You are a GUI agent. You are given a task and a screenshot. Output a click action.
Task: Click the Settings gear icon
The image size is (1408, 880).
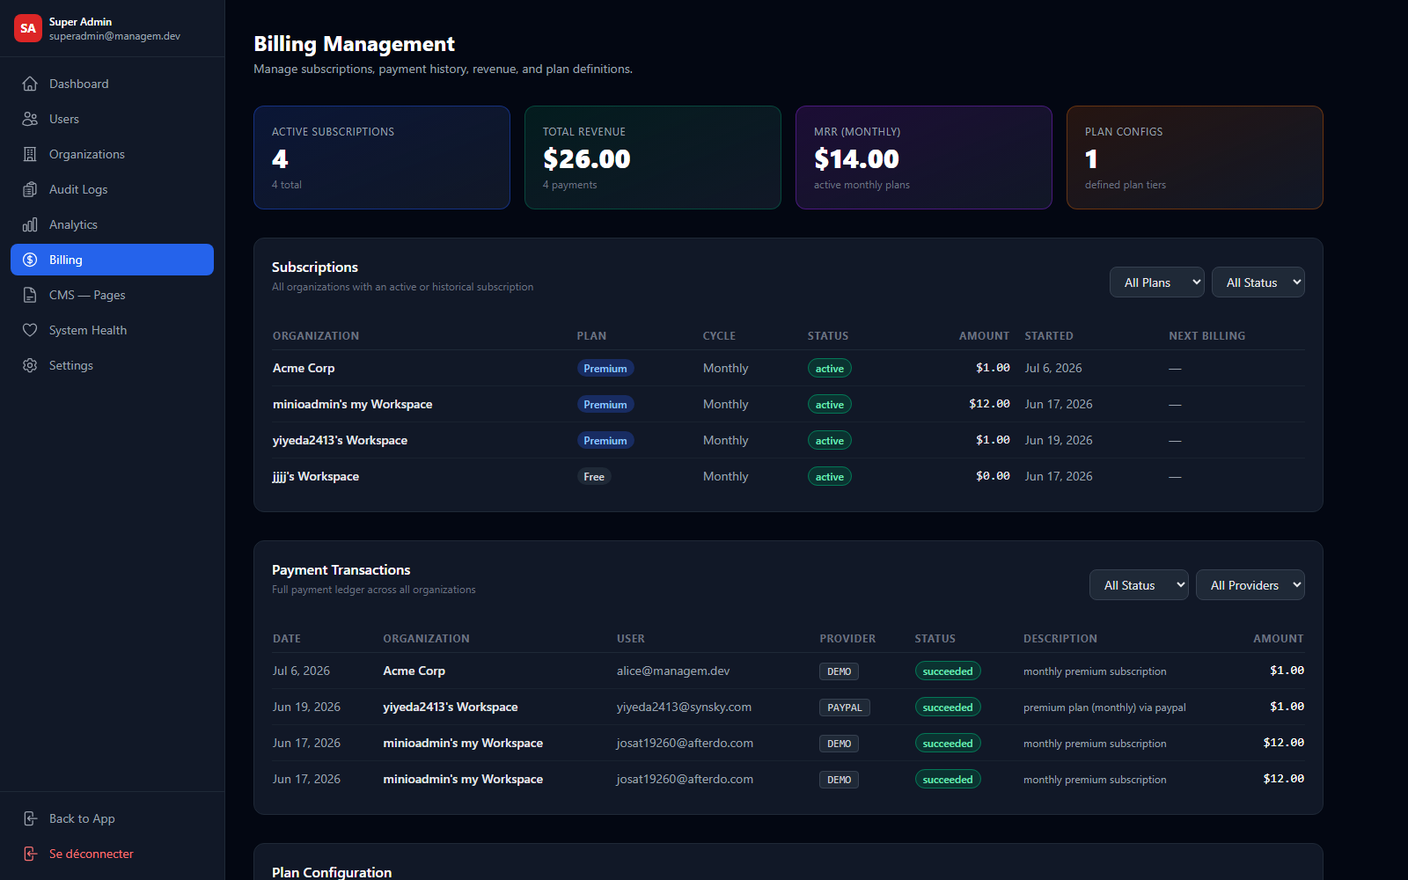30,365
